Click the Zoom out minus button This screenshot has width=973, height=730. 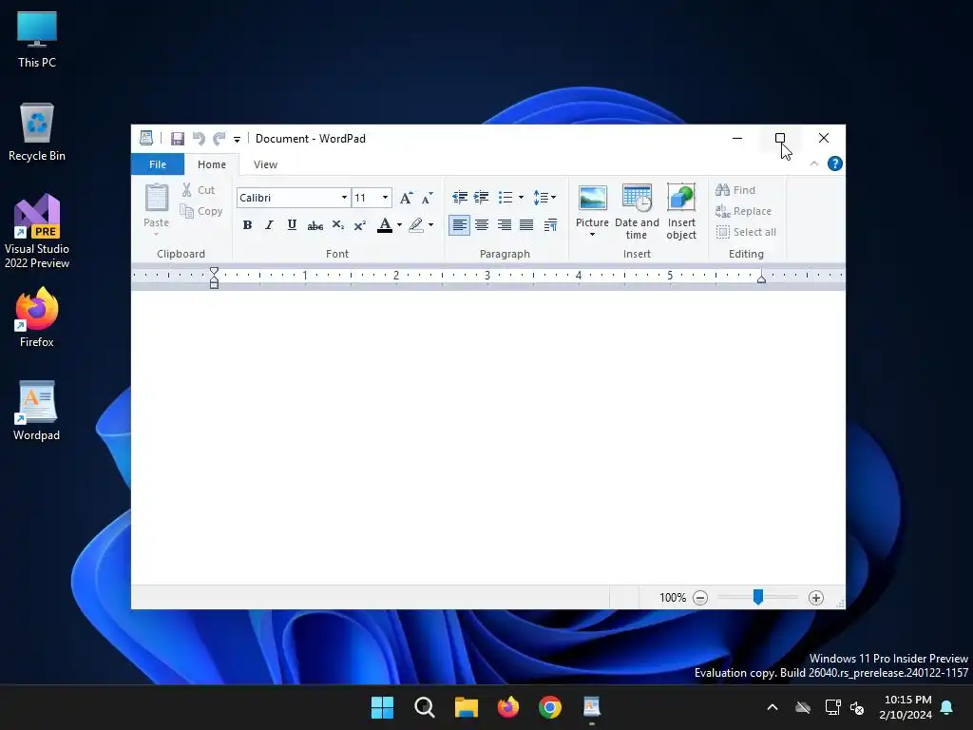pos(700,598)
